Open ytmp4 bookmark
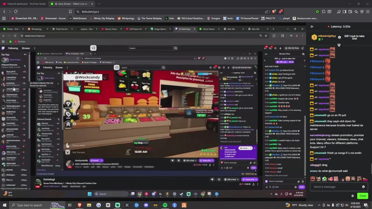The image size is (372, 209). pyautogui.click(x=284, y=18)
